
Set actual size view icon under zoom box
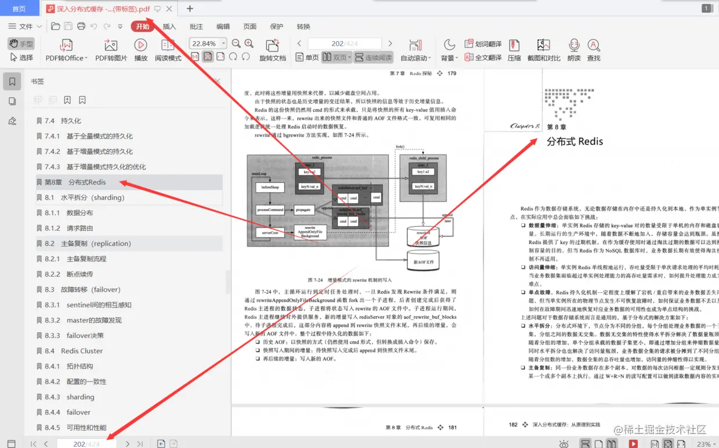pyautogui.click(x=194, y=57)
